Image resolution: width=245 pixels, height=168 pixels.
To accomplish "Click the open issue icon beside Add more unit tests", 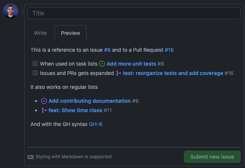I will click(102, 64).
